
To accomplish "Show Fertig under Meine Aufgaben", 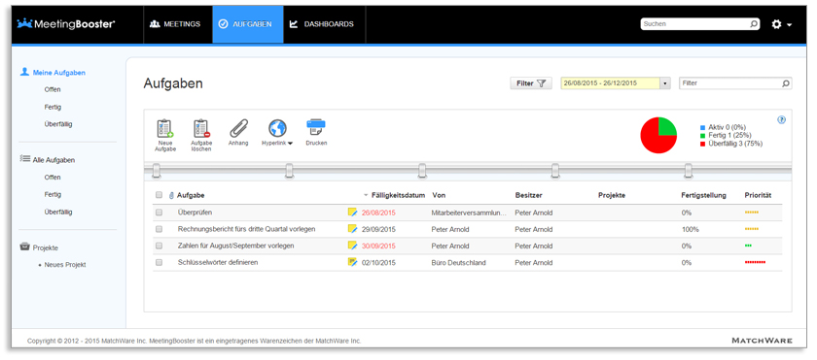I will pyautogui.click(x=53, y=107).
